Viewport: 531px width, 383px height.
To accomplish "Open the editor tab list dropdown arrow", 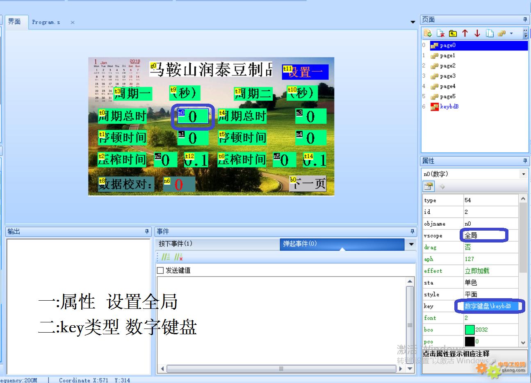I will (413, 22).
